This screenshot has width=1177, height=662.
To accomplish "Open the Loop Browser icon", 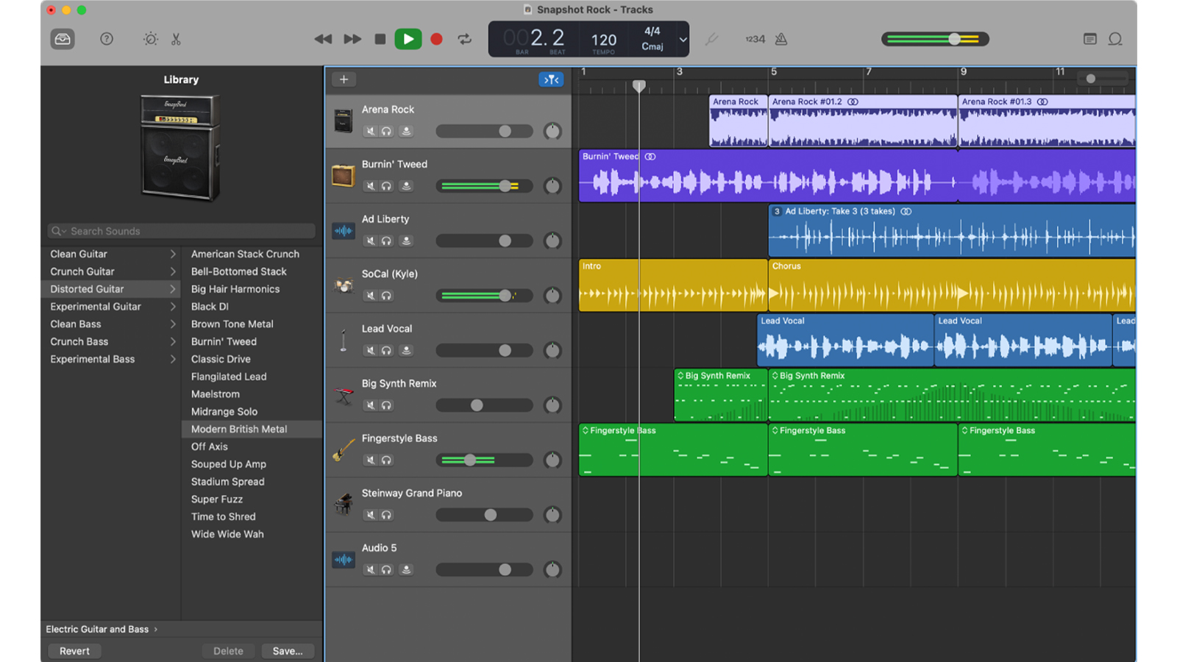I will [1115, 39].
